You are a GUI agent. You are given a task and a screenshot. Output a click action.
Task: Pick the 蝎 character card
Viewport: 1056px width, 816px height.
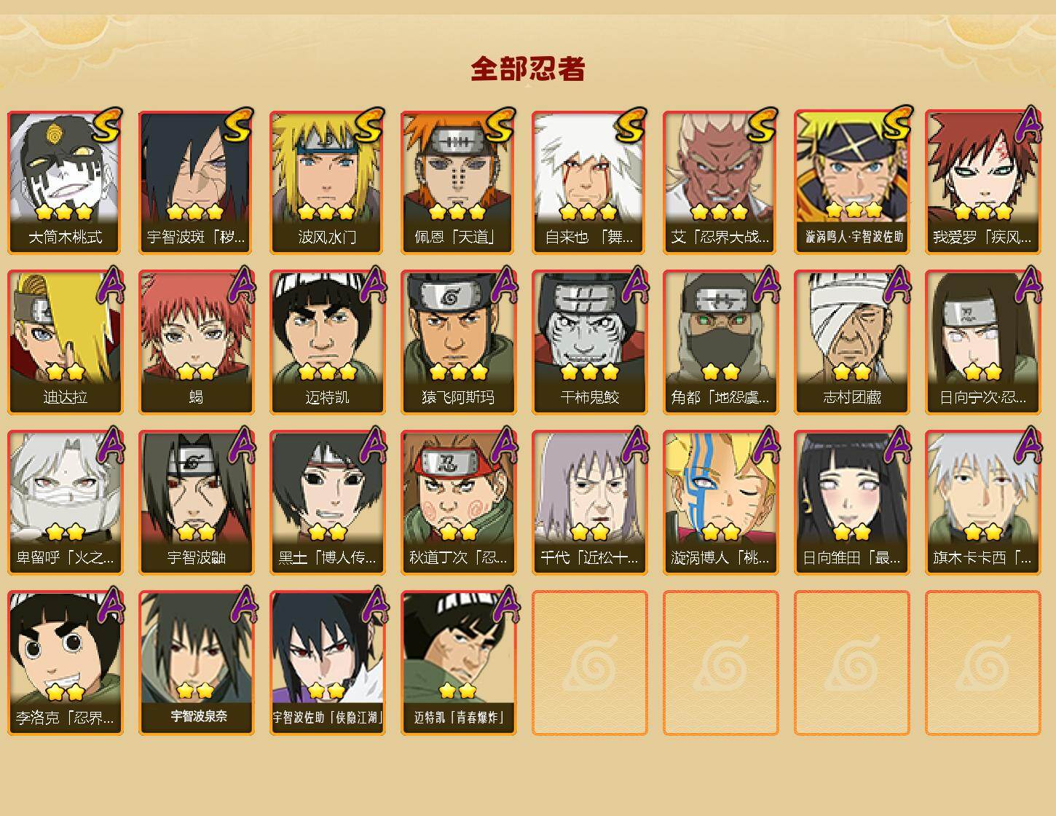coord(197,342)
